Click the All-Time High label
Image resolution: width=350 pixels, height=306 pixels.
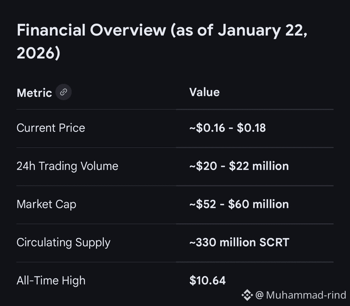[51, 280]
